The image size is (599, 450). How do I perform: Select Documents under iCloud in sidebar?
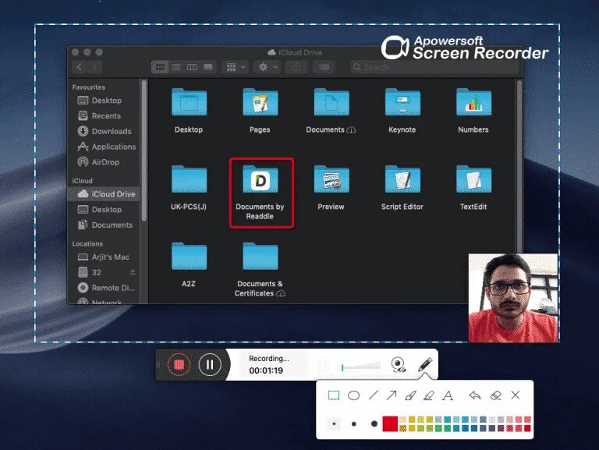(103, 225)
